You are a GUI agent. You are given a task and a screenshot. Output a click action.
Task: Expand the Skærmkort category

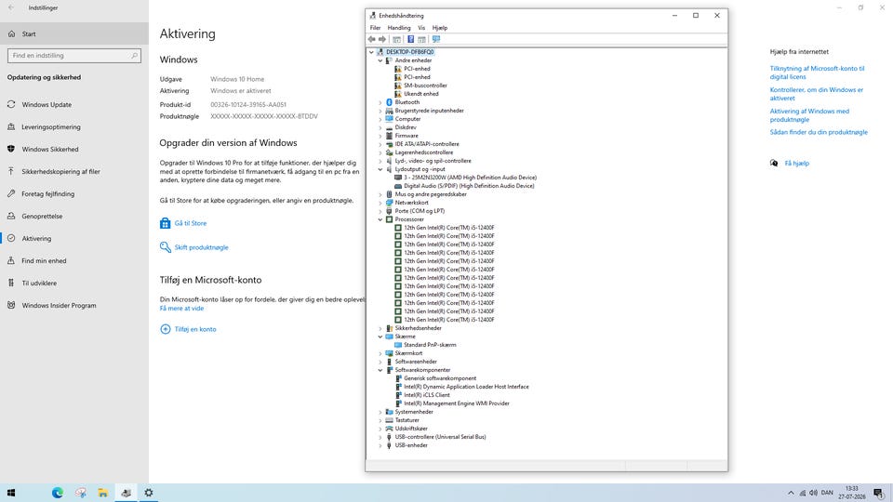pyautogui.click(x=380, y=353)
